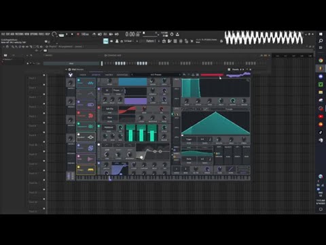Switch to the VOICE tab in Vital
326x245 pixels.
[83, 75]
